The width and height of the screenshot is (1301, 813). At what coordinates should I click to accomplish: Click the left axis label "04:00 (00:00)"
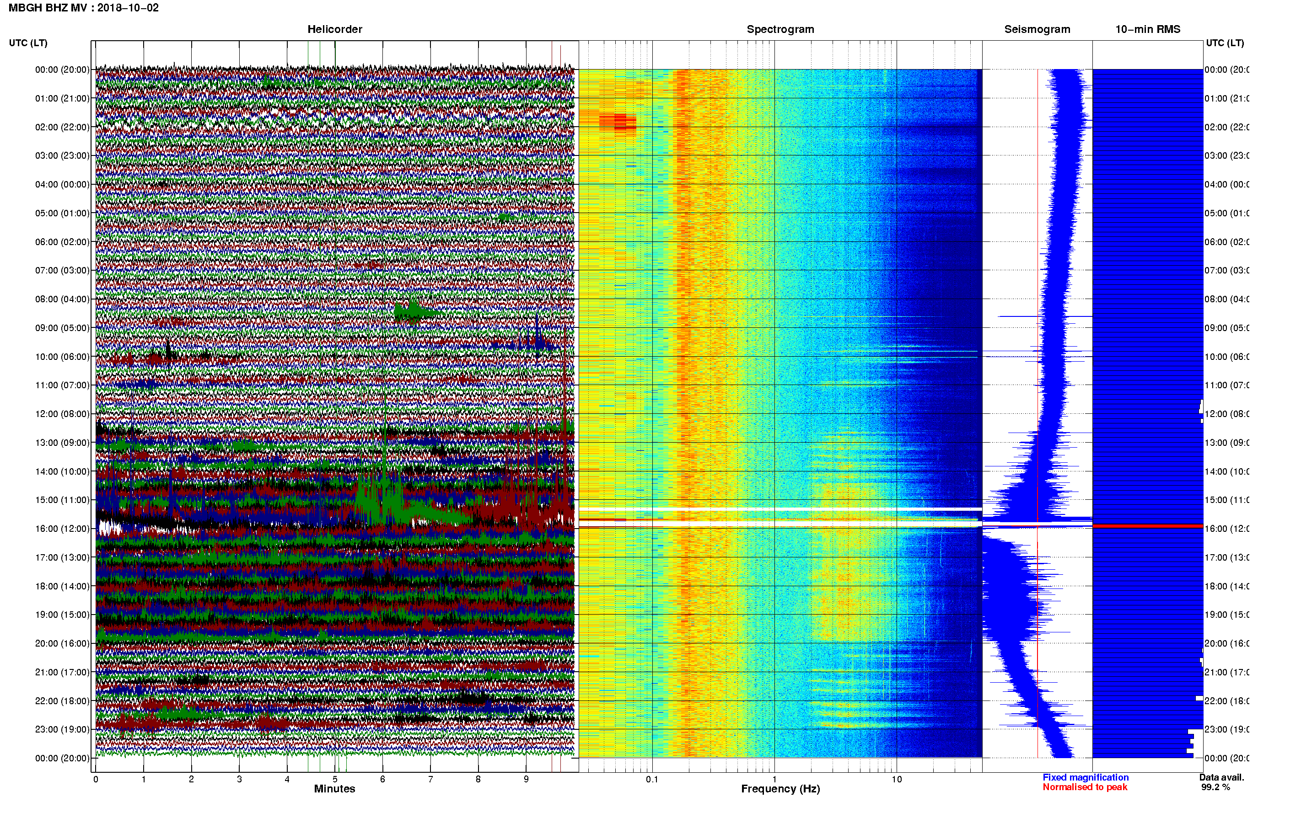point(62,184)
